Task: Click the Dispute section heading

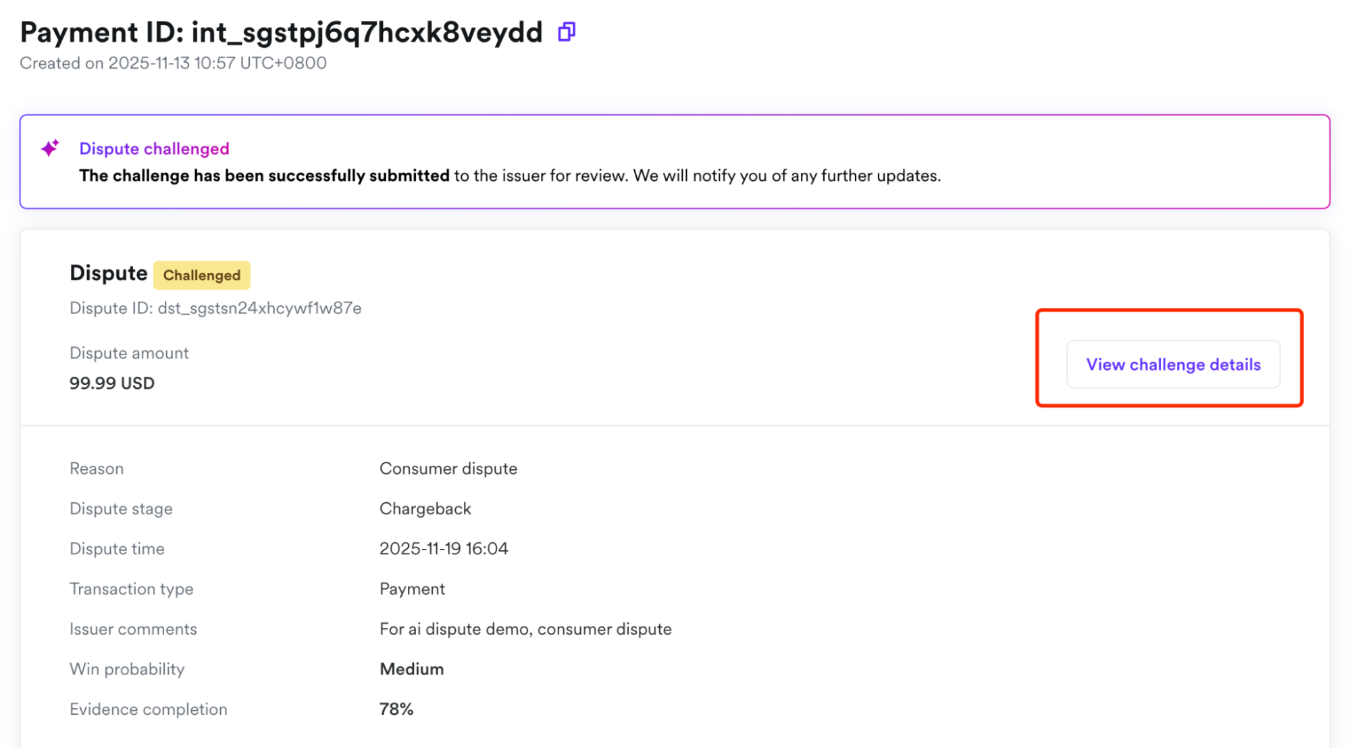Action: 108,273
